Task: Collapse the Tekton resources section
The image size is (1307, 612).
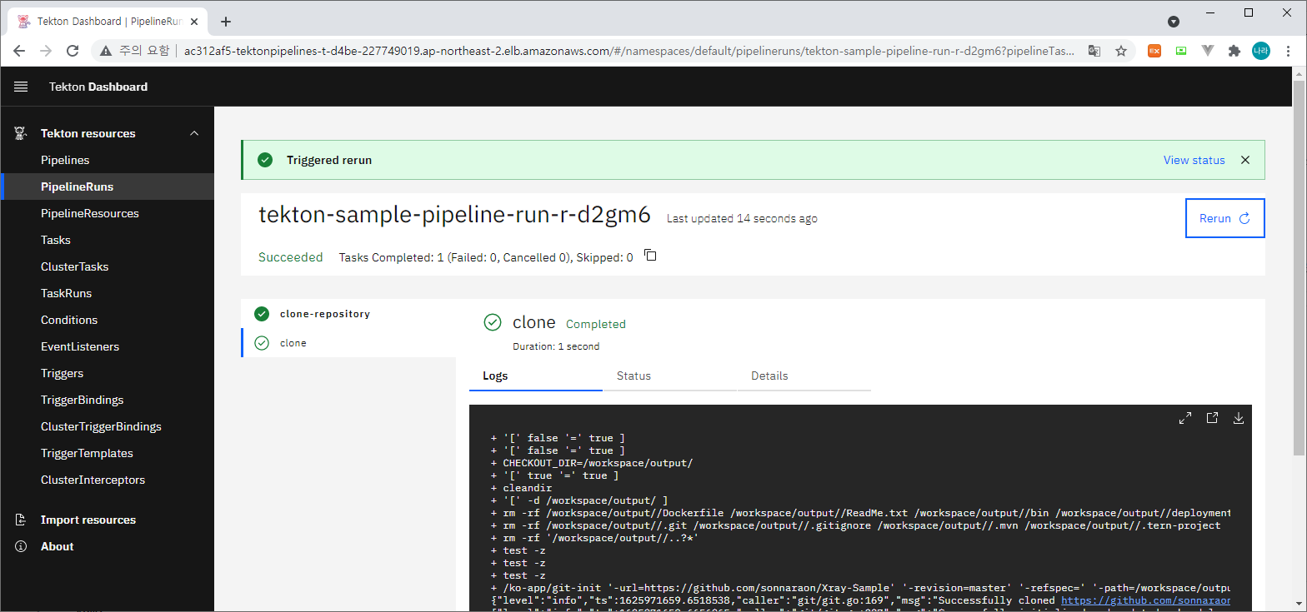Action: click(194, 133)
